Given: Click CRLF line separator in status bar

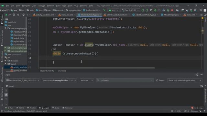Looking at the screenshot, I should pyautogui.click(x=179, y=111).
